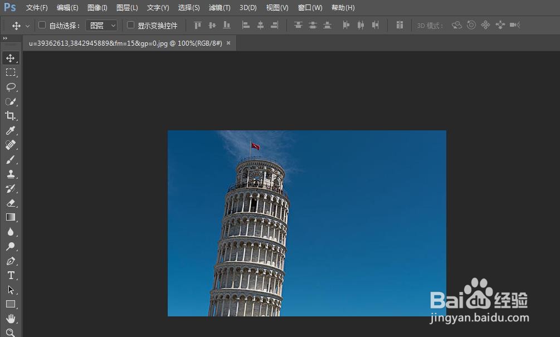Select the Dodge tool

11,246
